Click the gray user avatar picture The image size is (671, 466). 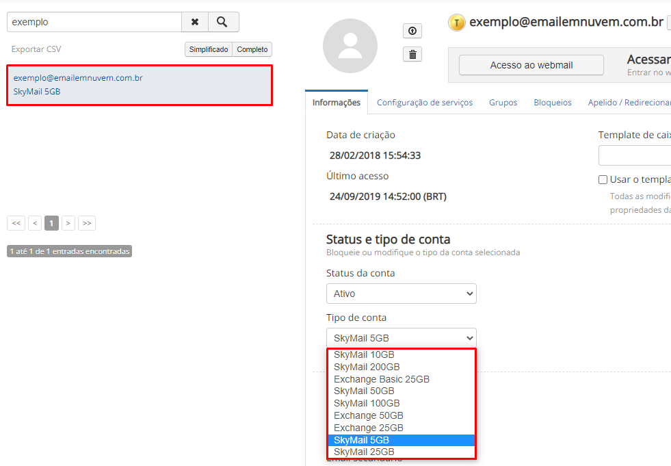coord(350,45)
